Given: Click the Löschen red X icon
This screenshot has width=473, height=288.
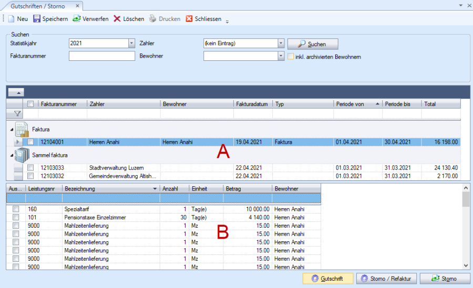Looking at the screenshot, I should click(x=117, y=19).
